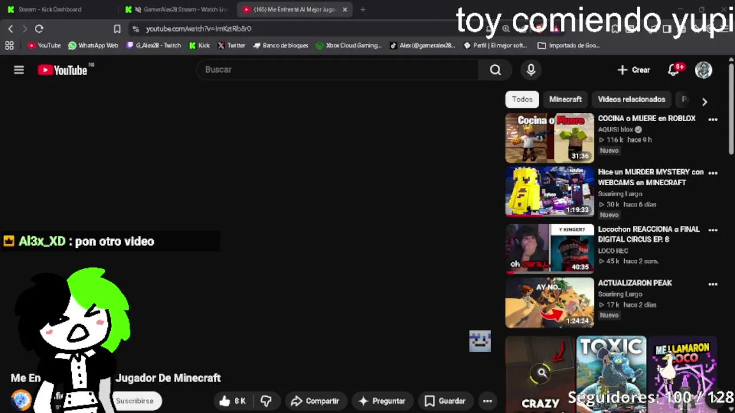
Task: Click the bookmark icon beside address bar
Action: pos(117,29)
